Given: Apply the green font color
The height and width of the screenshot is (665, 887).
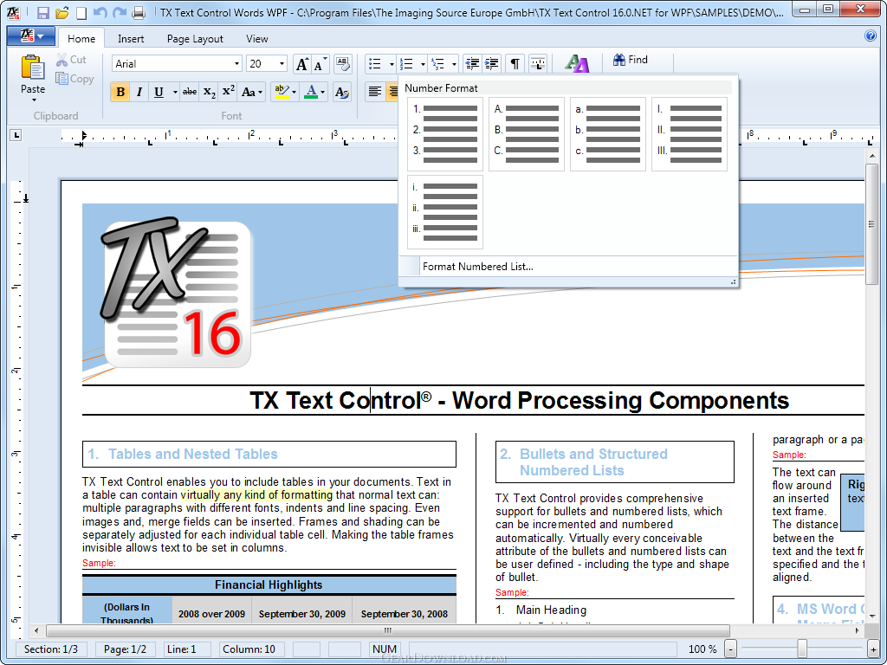Looking at the screenshot, I should 311,92.
